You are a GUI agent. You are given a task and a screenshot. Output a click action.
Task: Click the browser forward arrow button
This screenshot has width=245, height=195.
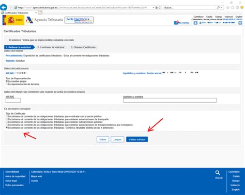10,8
